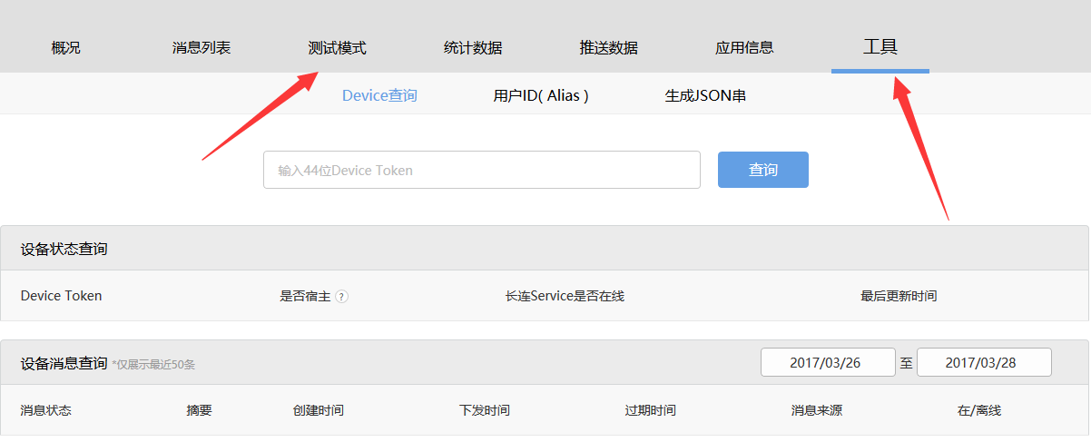The height and width of the screenshot is (442, 1091).
Task: Click the blue 查询 button
Action: point(763,170)
